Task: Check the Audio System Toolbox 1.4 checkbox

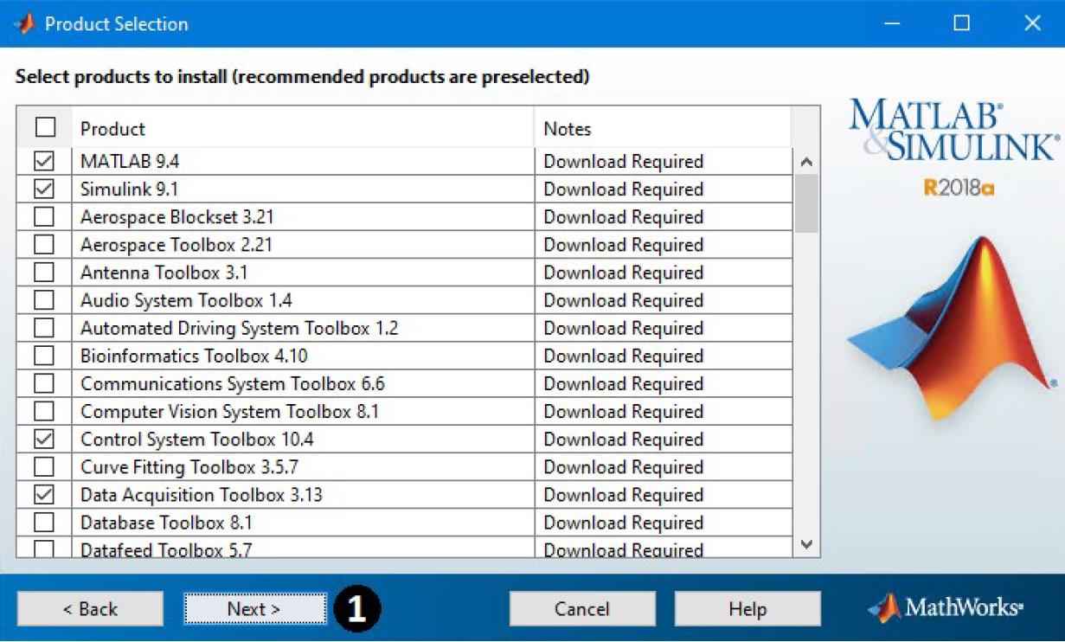Action: click(x=43, y=300)
